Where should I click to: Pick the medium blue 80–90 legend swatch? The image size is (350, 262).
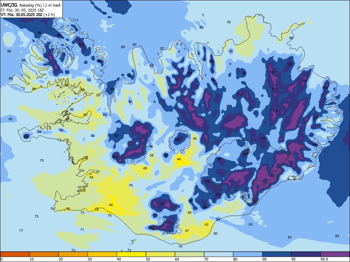pyautogui.click(x=248, y=254)
